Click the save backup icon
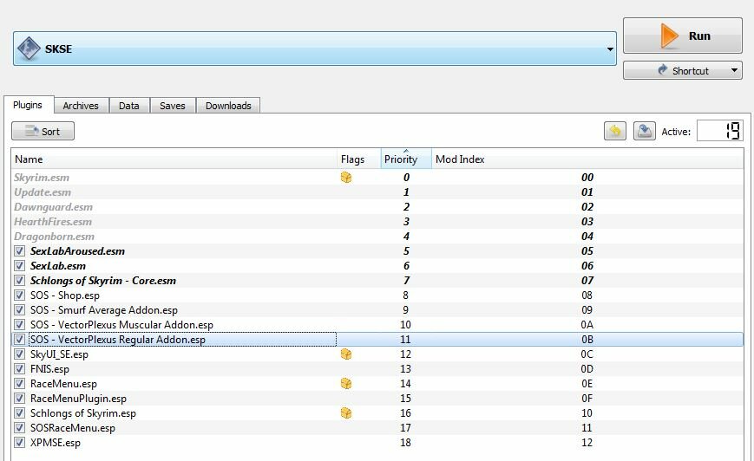The image size is (754, 461). [x=645, y=131]
